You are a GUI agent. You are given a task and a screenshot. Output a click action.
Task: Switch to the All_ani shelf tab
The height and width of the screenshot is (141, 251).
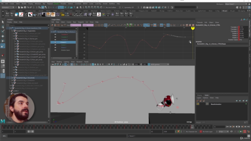tap(225, 11)
